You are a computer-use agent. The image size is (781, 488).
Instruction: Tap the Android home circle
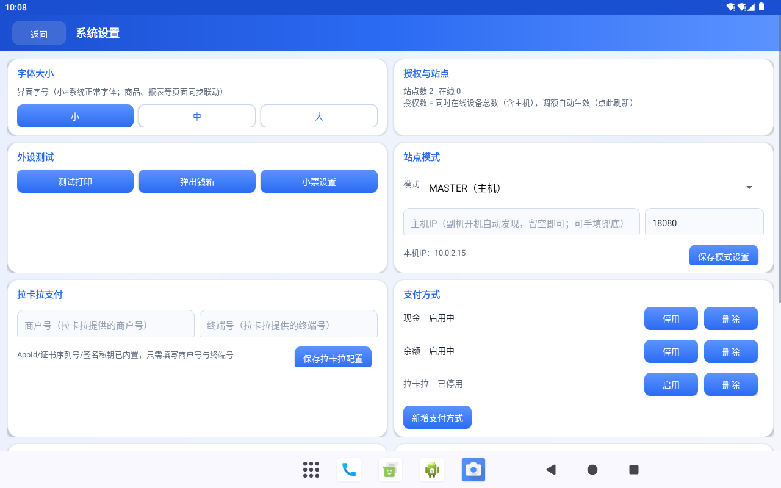(x=592, y=470)
